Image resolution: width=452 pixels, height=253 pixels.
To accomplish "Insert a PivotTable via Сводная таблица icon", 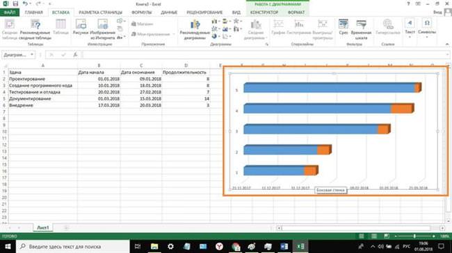I will (x=10, y=29).
